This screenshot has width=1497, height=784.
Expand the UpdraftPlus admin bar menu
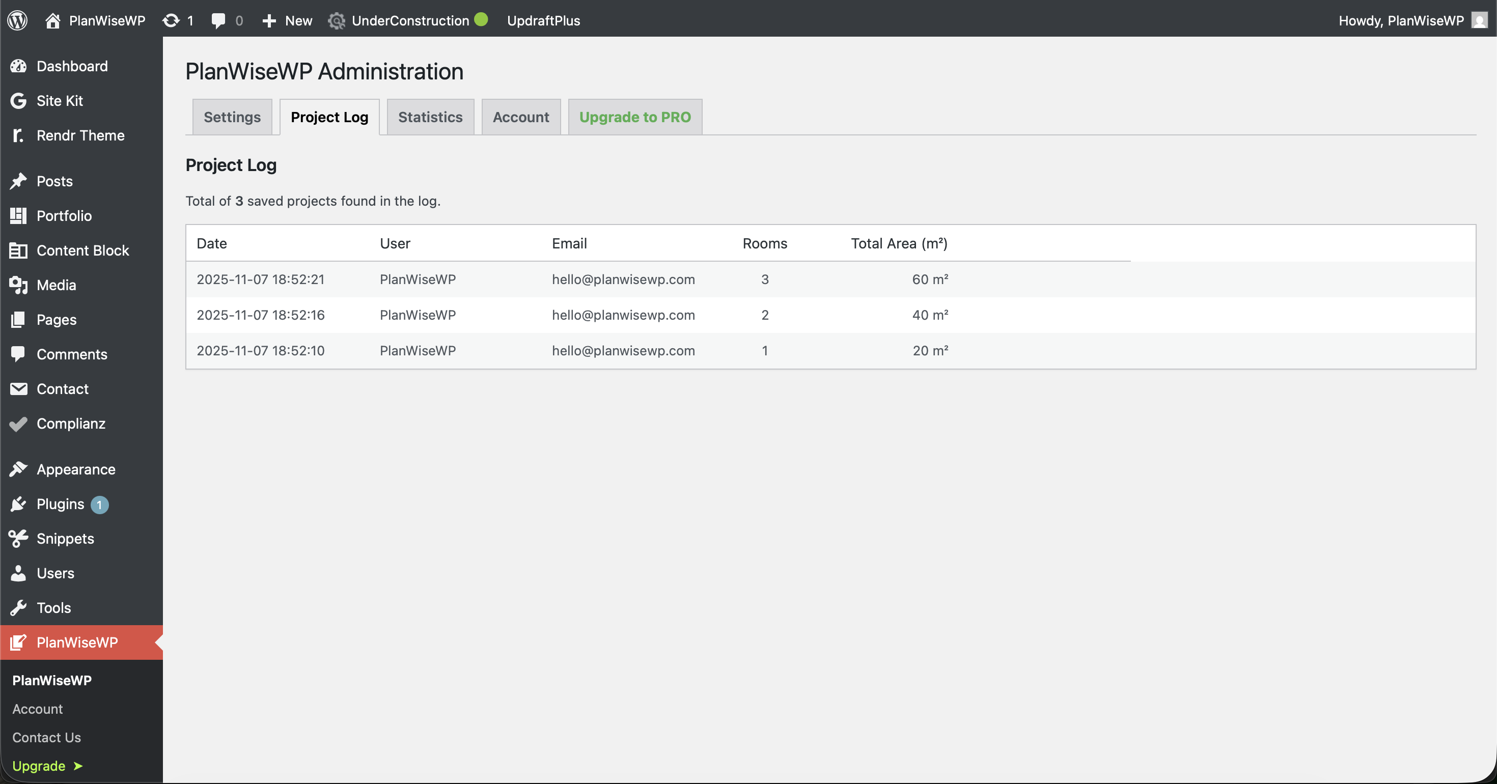pyautogui.click(x=543, y=20)
